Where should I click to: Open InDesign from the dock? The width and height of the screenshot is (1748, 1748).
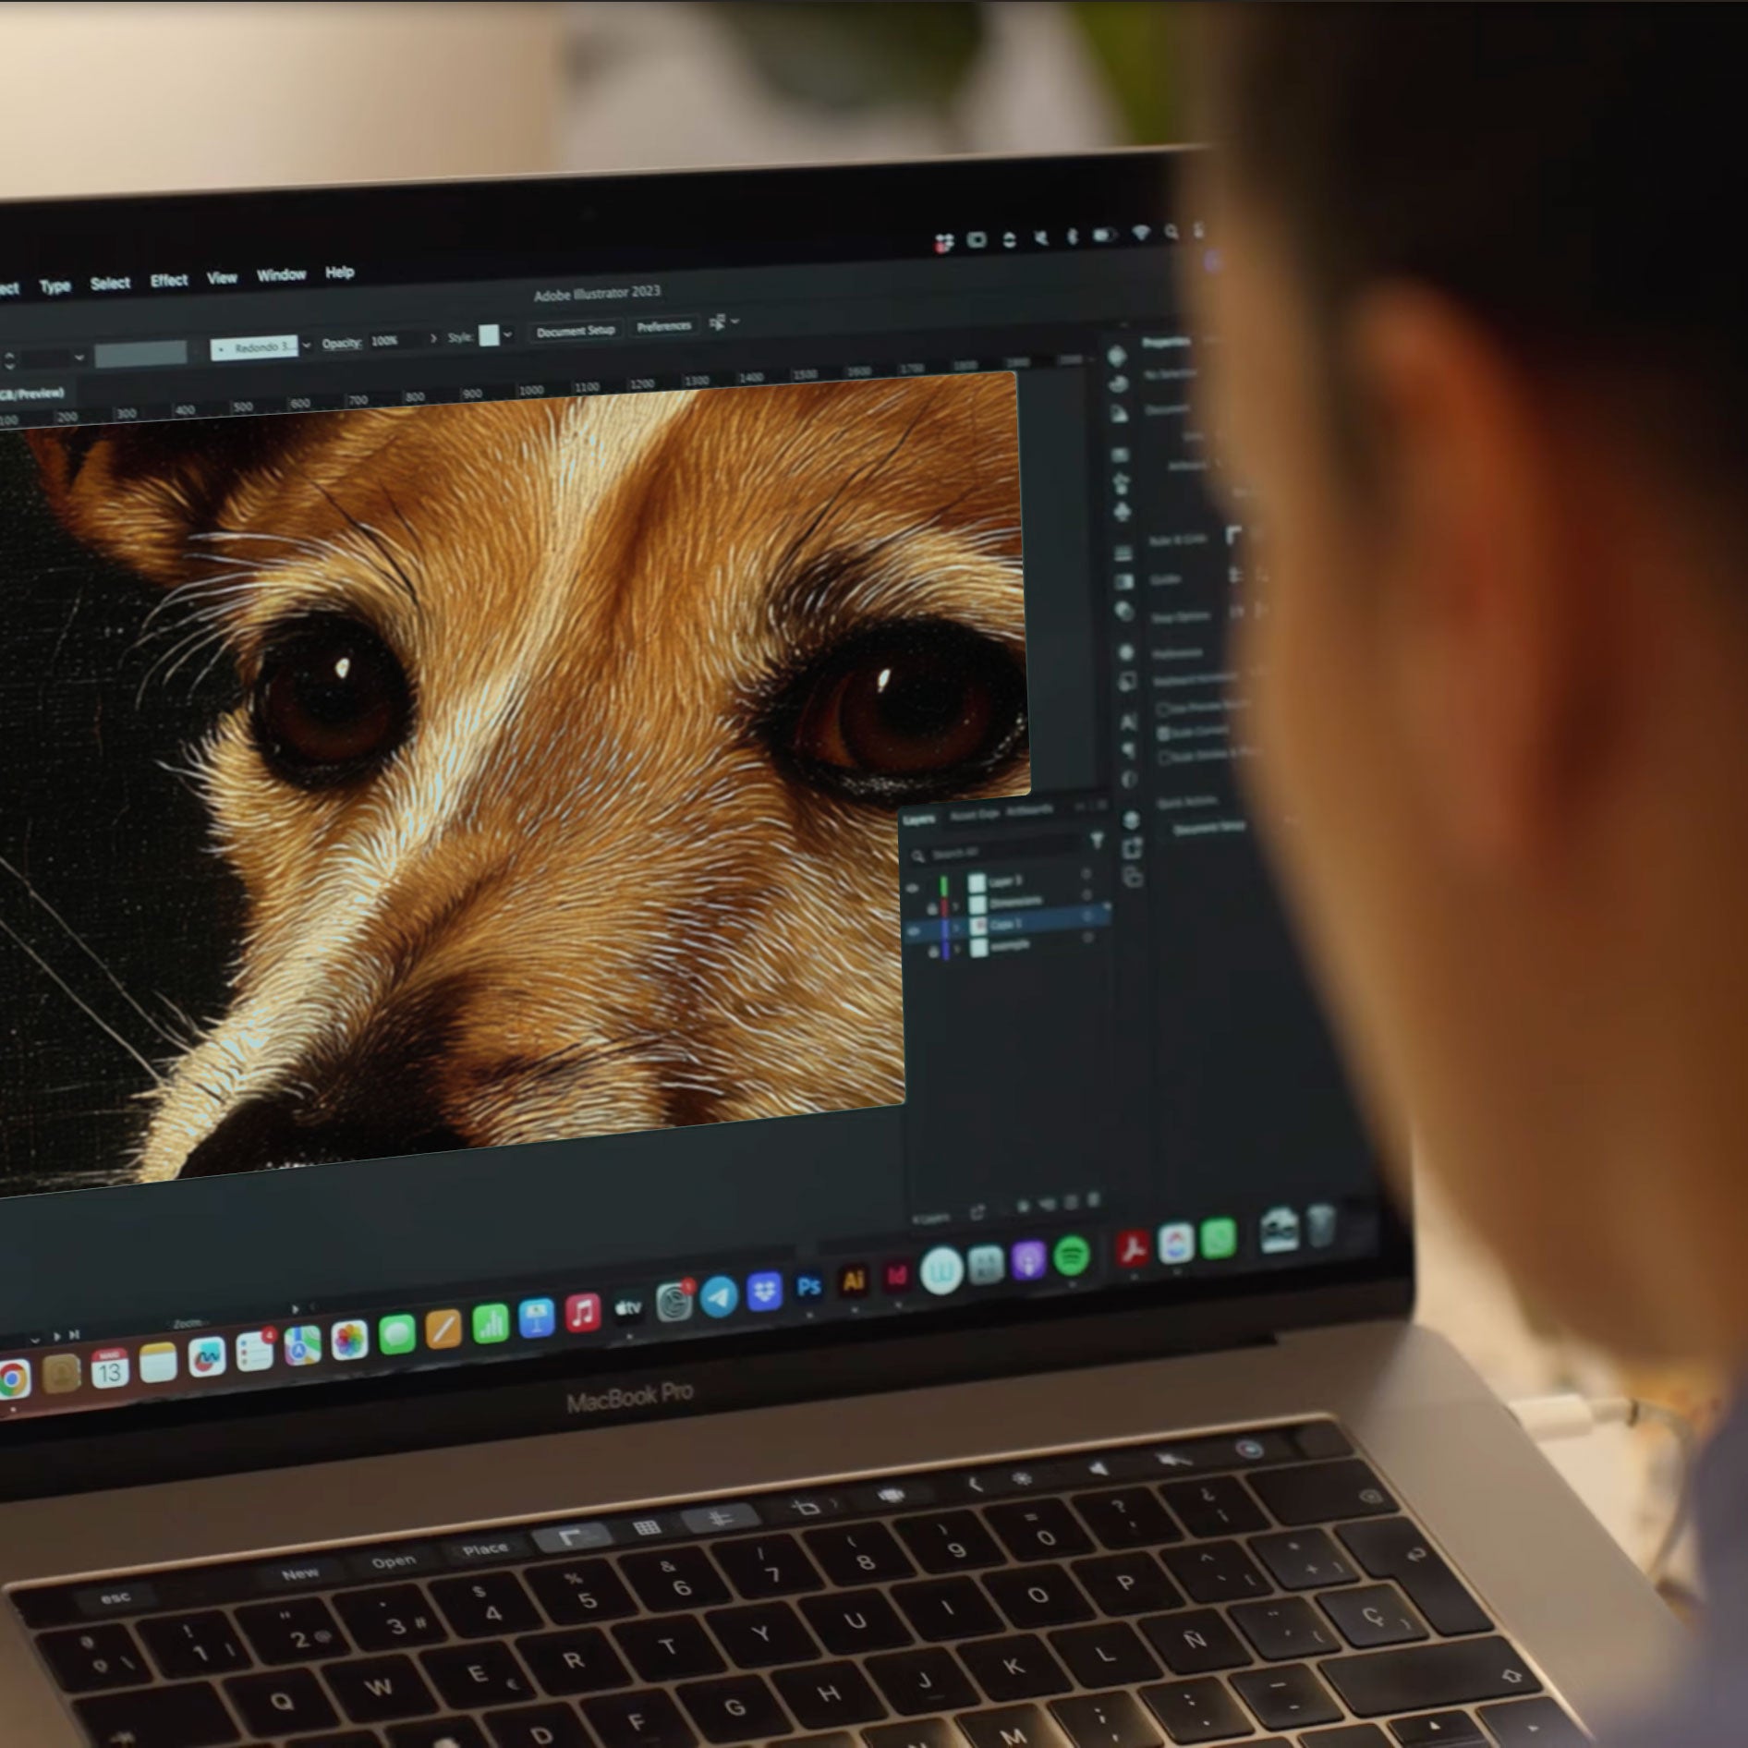click(896, 1276)
